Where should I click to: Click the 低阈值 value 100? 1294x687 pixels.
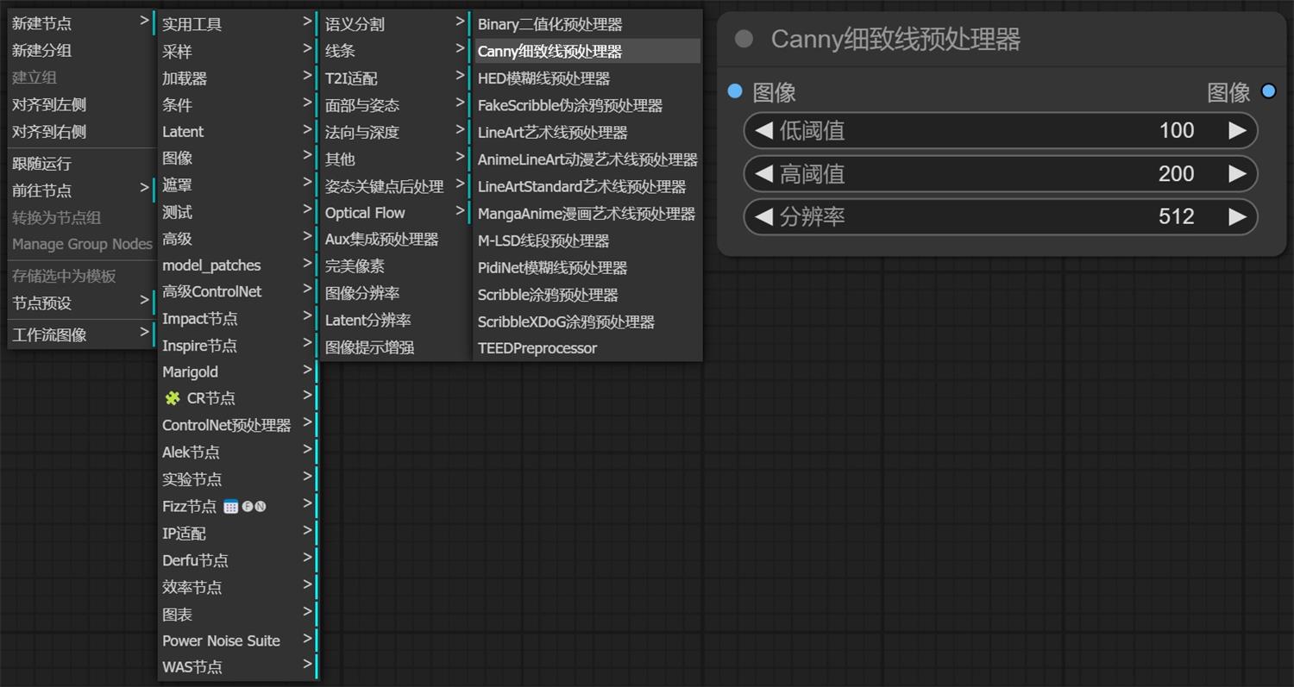coord(1177,131)
